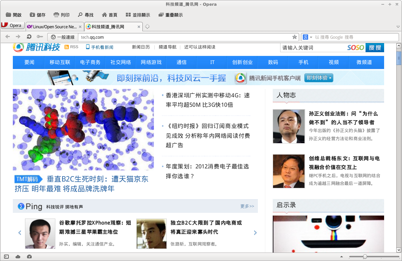
Task: Toggle panel icon in status bar
Action: click(7, 257)
